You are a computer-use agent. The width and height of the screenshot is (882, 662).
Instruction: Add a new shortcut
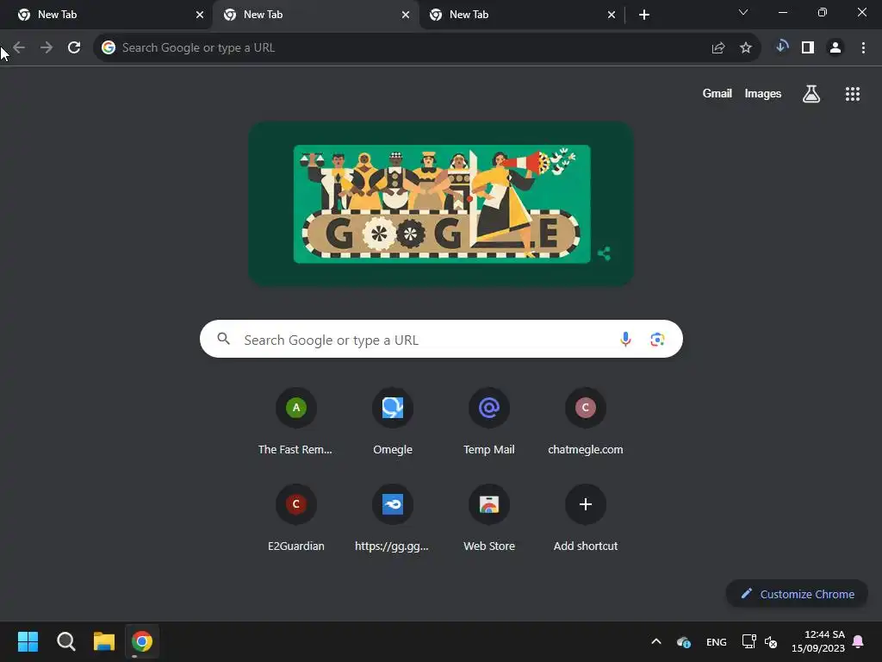tap(586, 518)
